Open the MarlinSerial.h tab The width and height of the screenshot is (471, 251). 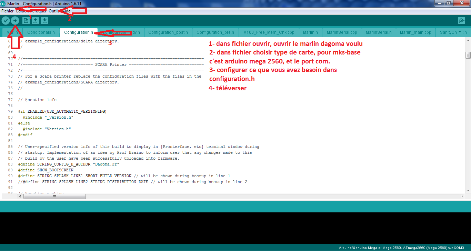(379, 32)
